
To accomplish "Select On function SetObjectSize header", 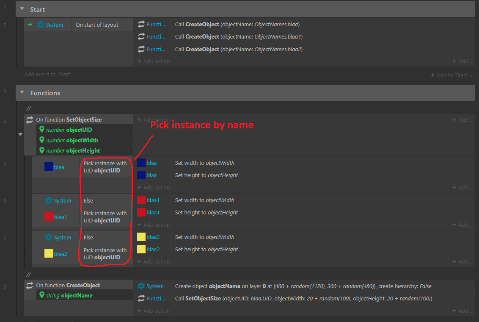I will pos(69,119).
